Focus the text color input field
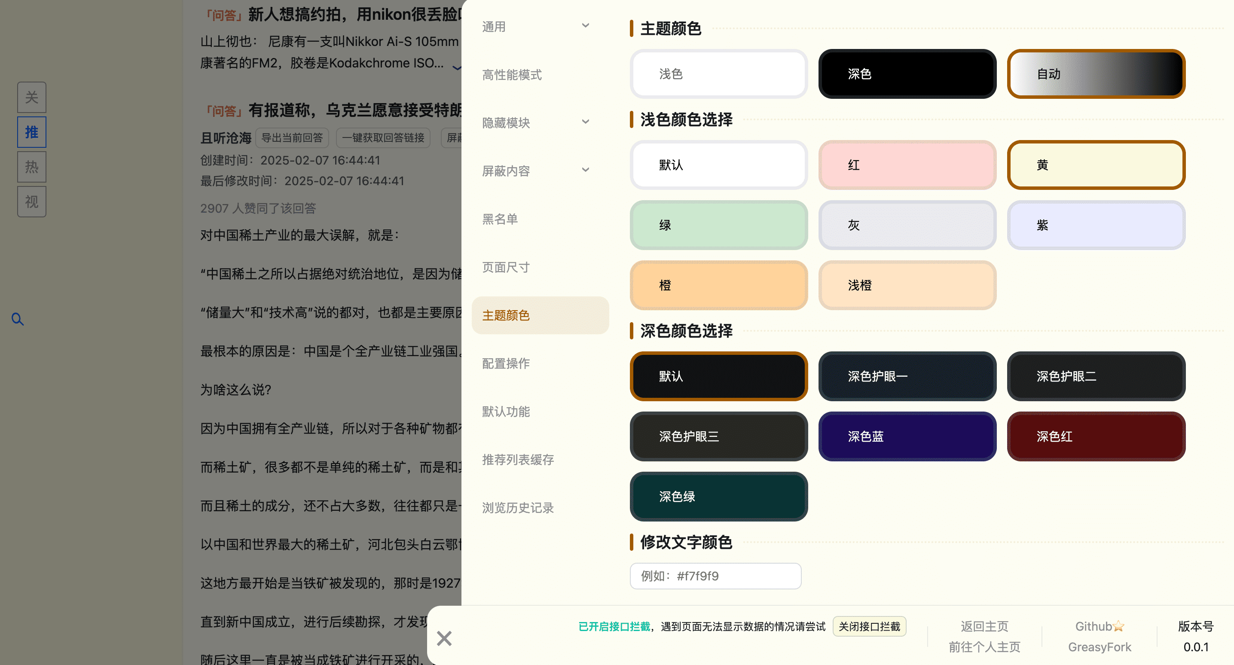 tap(715, 576)
